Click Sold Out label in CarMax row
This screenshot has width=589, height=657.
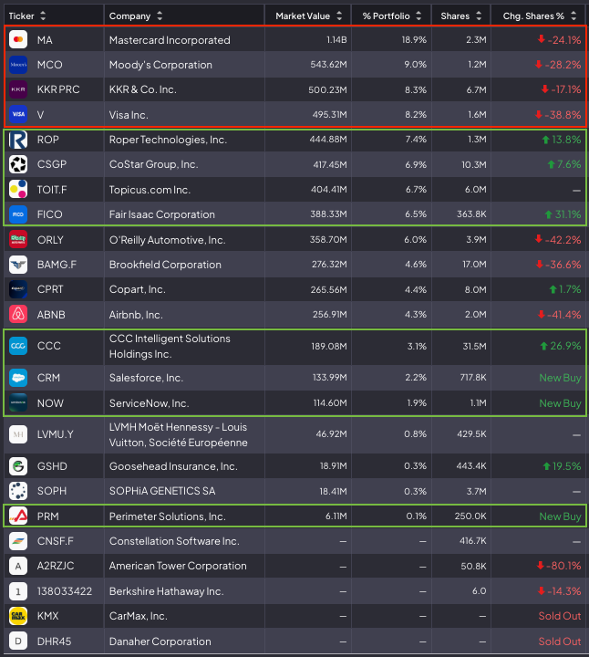560,616
